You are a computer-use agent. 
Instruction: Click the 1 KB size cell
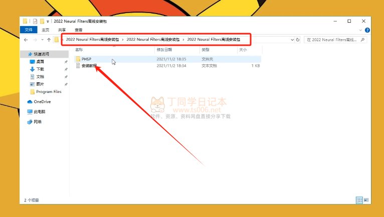pos(256,66)
